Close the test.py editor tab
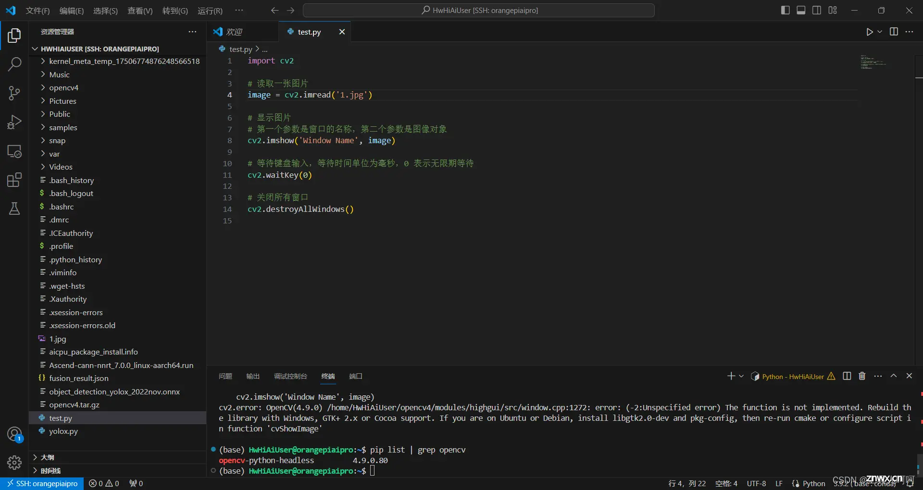 (x=342, y=32)
